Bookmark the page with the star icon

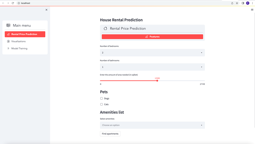[237, 3]
